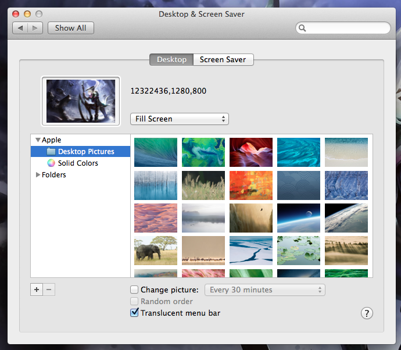401x350 pixels.
Task: Choose the flamingos on beige wallpaper
Action: tap(203, 251)
